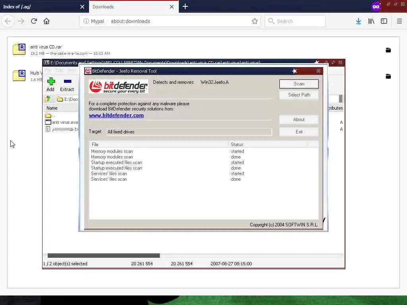Go up one folder in 7-Zip
Image resolution: width=407 pixels, height=305 pixels.
click(x=48, y=99)
